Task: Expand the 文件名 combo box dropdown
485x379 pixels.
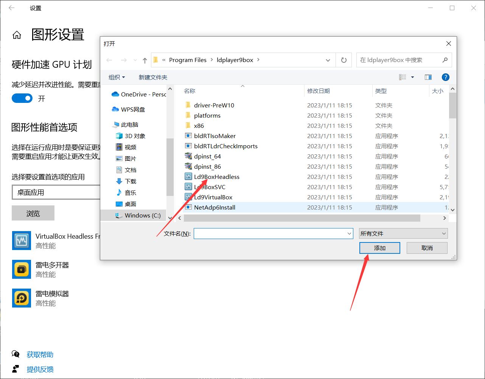Action: (x=349, y=234)
